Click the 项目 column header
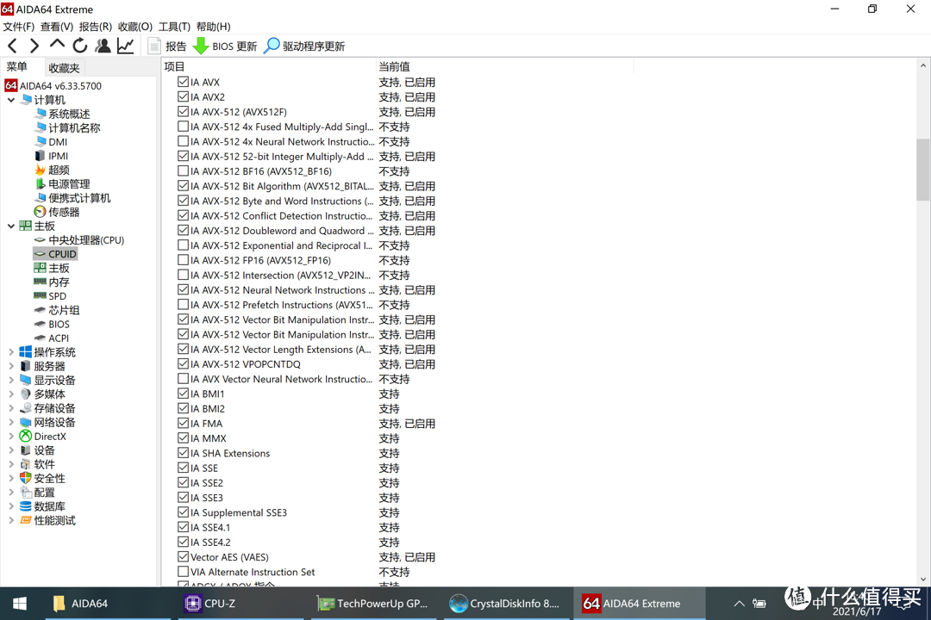The image size is (931, 620). tap(269, 66)
